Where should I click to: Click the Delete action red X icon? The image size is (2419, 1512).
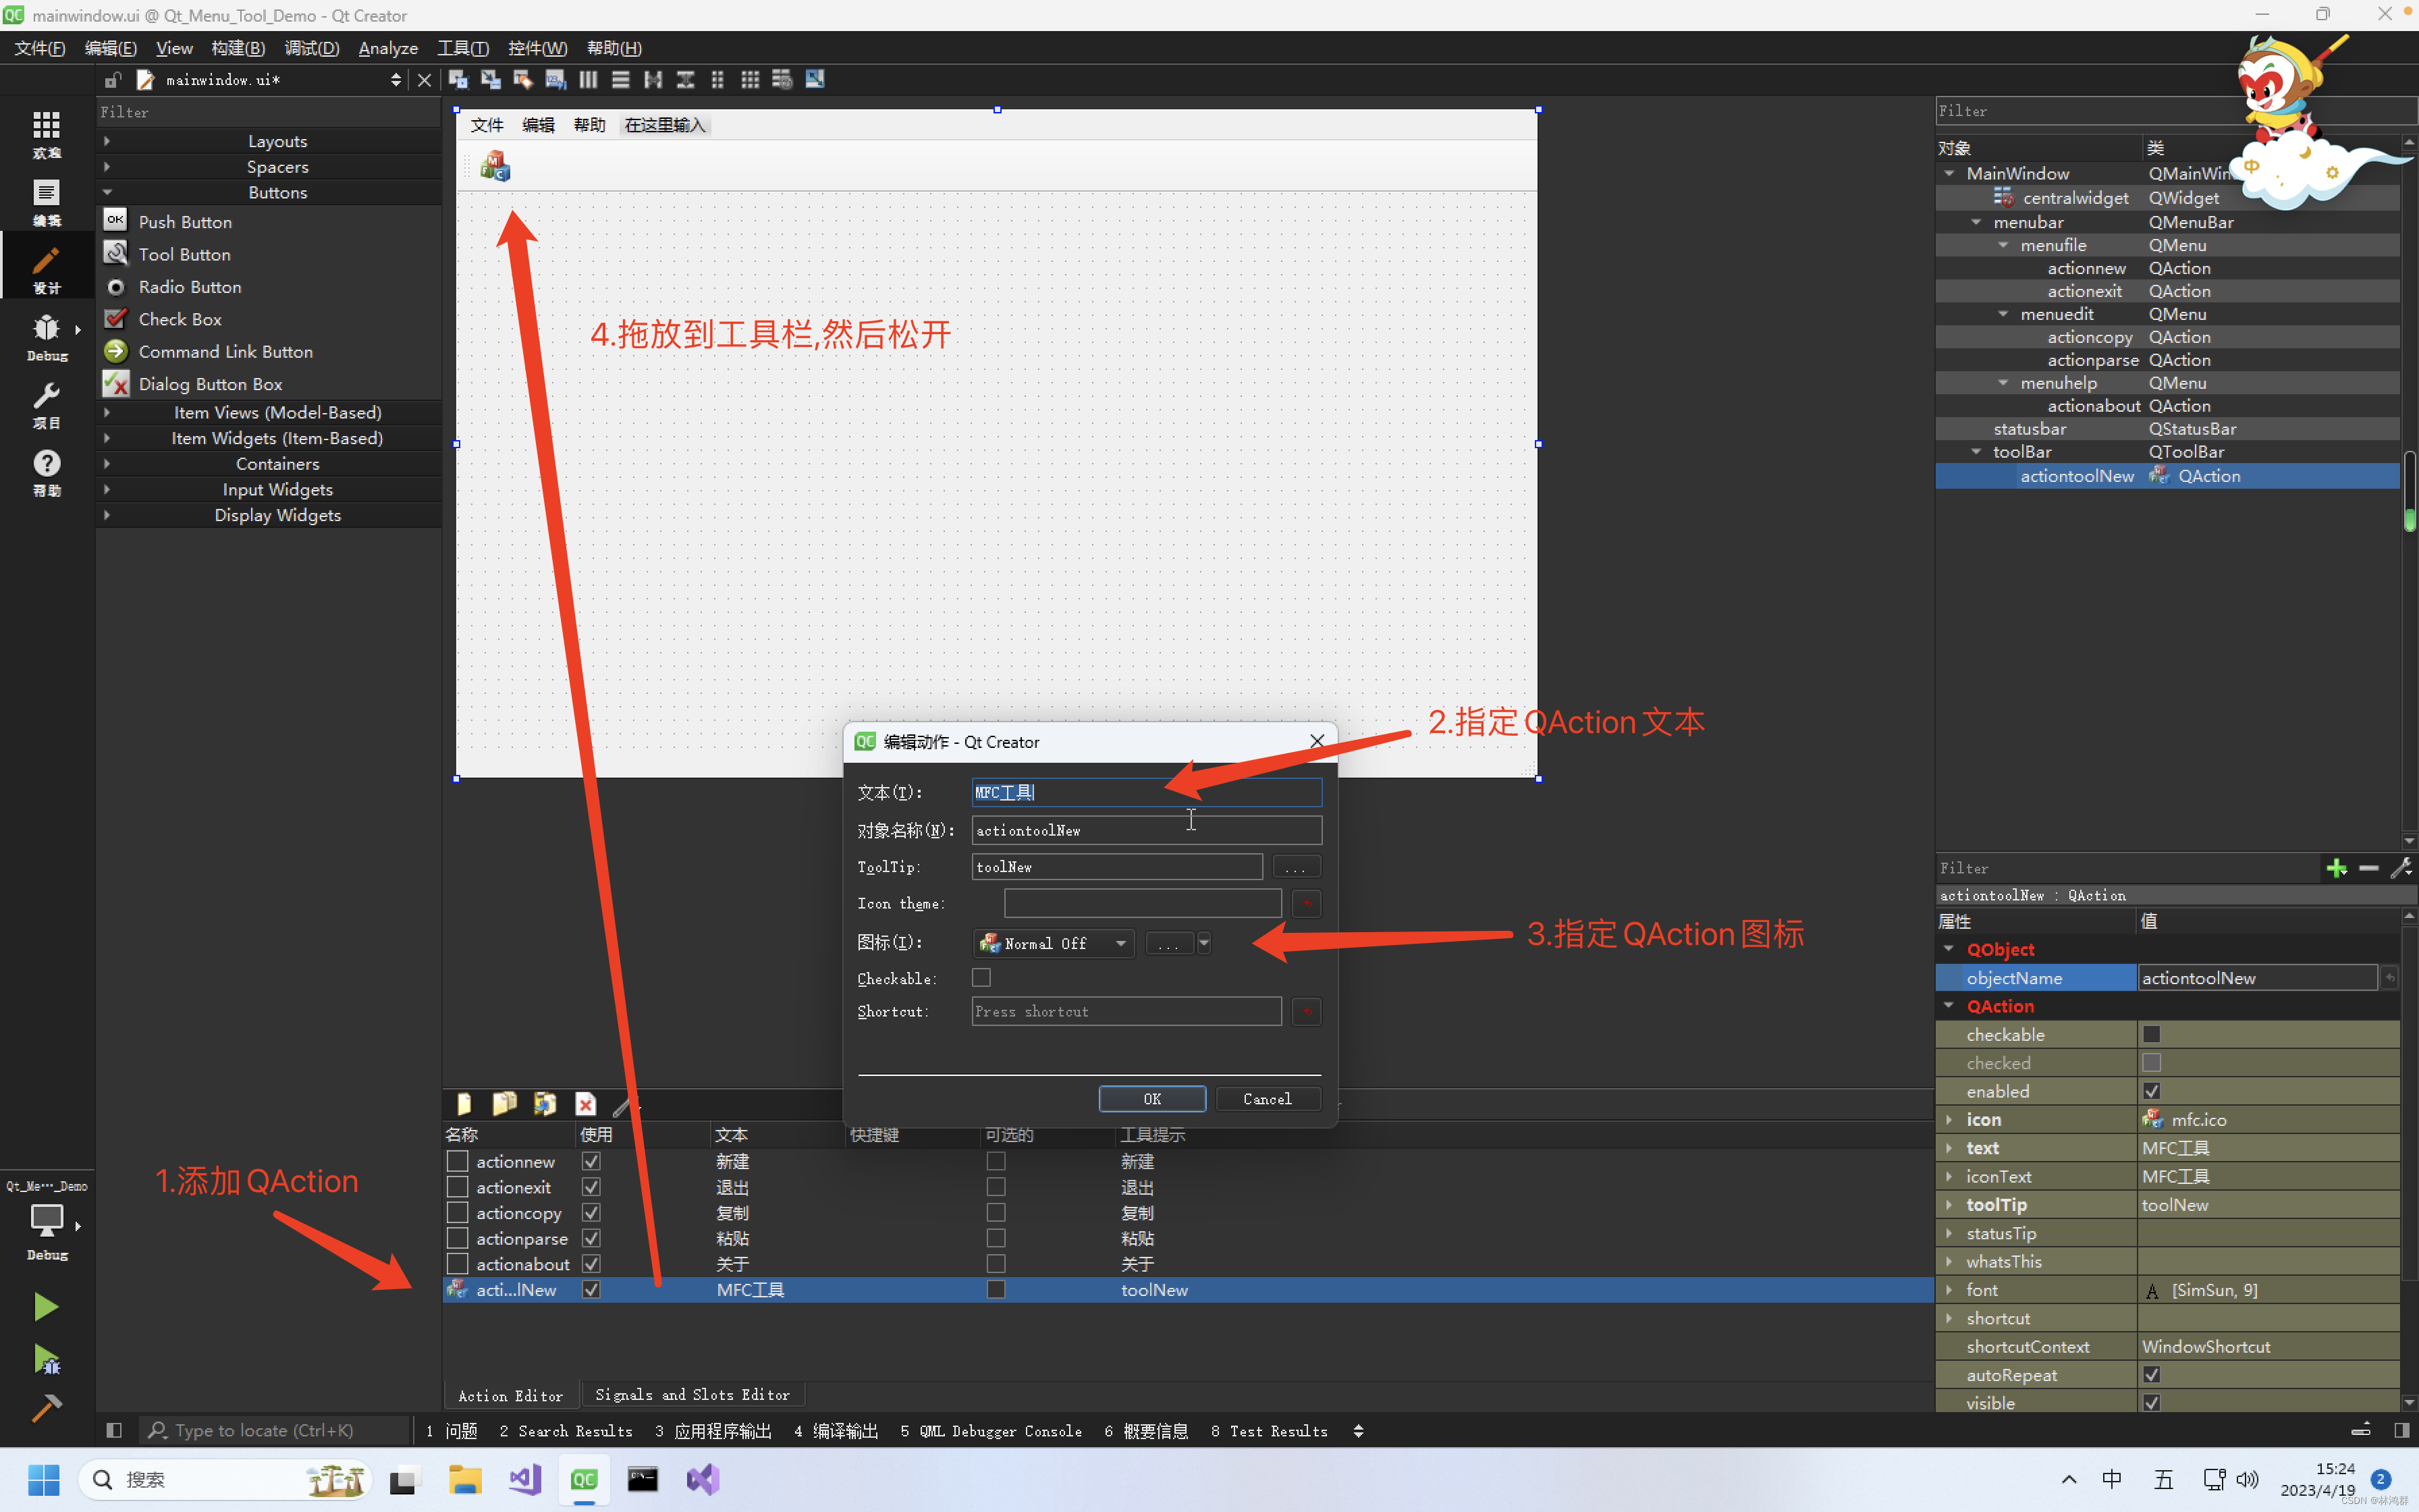coord(586,1103)
